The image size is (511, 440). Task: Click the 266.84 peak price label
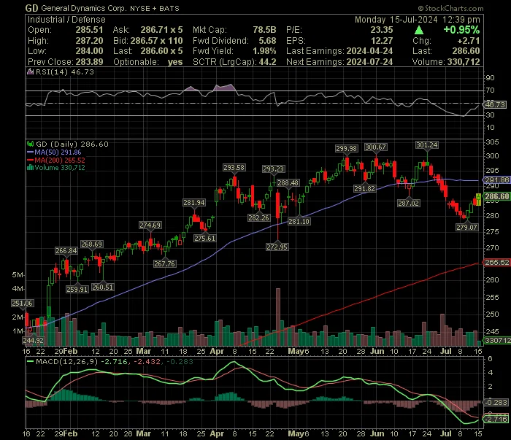pyautogui.click(x=66, y=250)
